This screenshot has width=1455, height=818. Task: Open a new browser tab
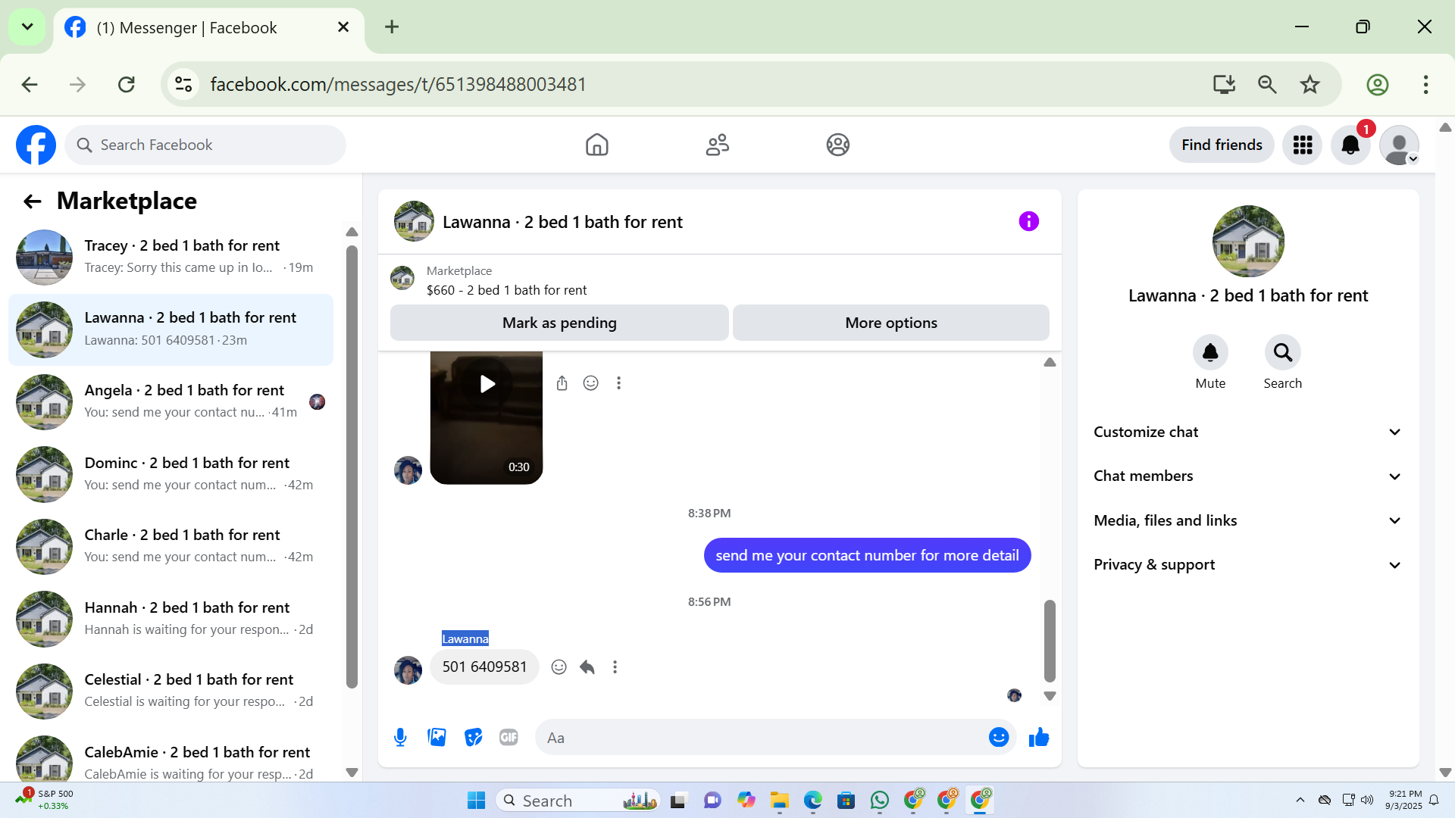(x=392, y=27)
